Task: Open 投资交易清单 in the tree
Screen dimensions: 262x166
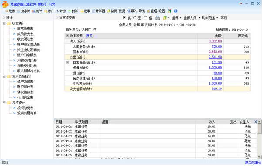Action: [27, 113]
